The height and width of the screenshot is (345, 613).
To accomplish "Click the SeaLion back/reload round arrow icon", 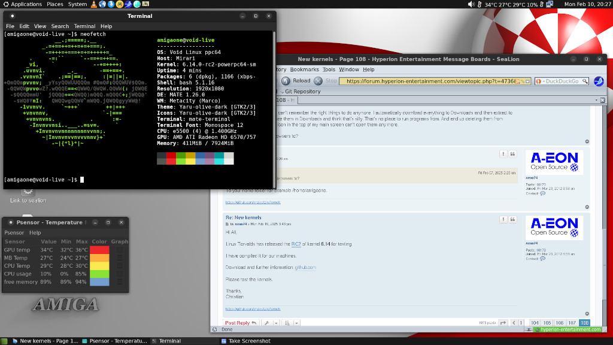I will pyautogui.click(x=286, y=81).
